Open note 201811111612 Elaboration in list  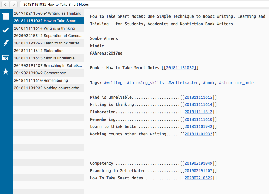48,51
